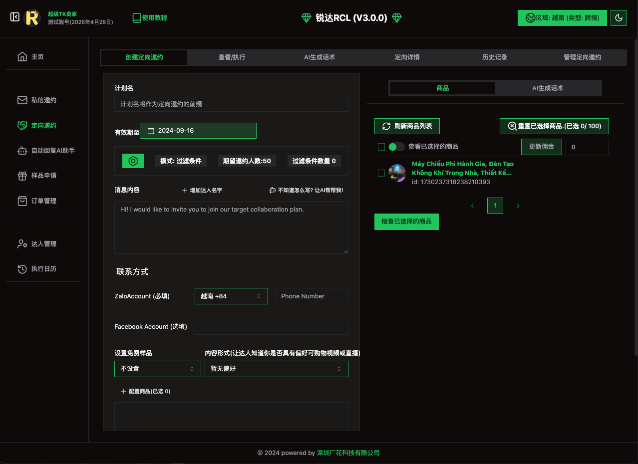The width and height of the screenshot is (638, 464).
Task: Check the select-all products checkbox
Action: pos(381,147)
